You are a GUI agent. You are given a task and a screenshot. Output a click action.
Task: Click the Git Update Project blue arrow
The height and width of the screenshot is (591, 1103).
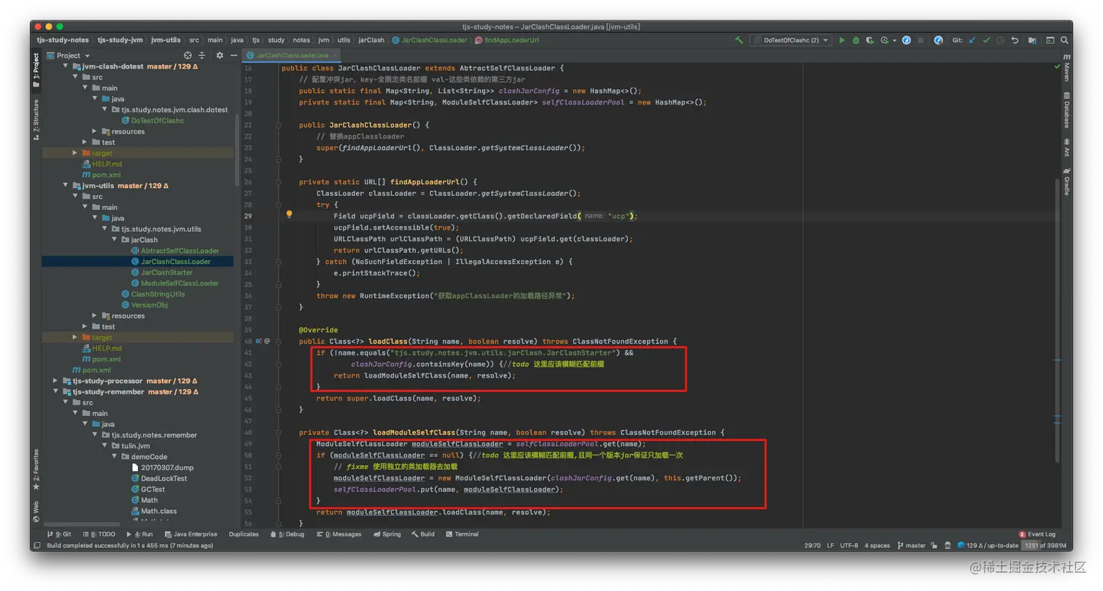972,40
